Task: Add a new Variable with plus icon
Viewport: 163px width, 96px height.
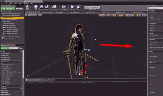Action: tap(21, 89)
